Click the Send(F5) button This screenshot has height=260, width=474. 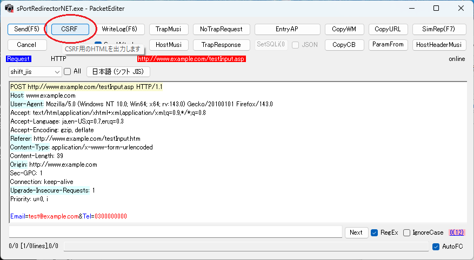tap(27, 29)
